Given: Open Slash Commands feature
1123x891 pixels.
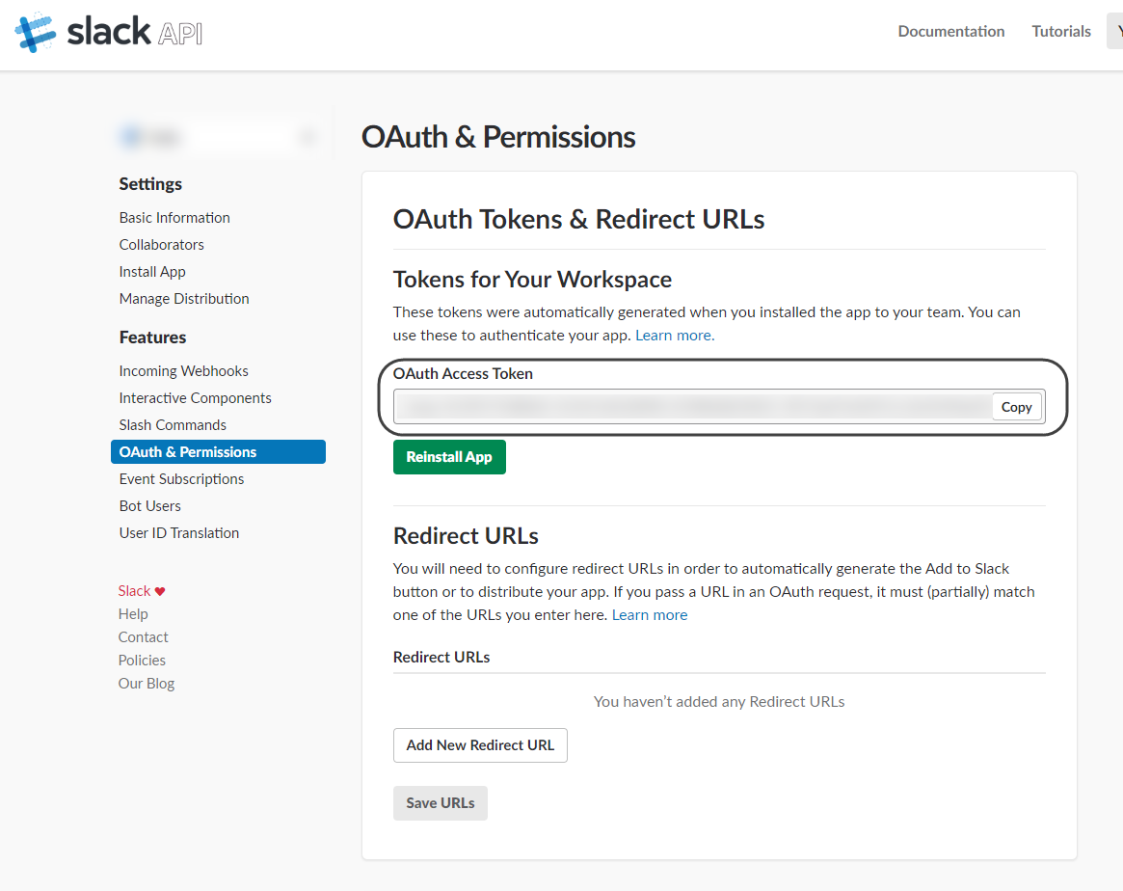Looking at the screenshot, I should pos(173,425).
